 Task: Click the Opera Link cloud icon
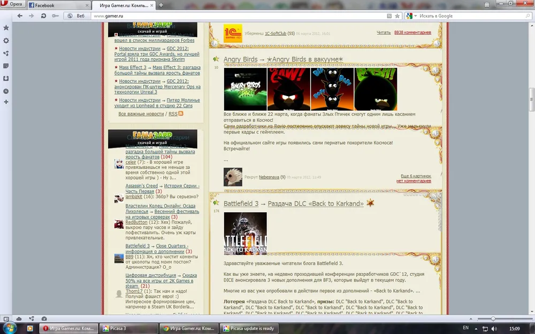coord(19,319)
